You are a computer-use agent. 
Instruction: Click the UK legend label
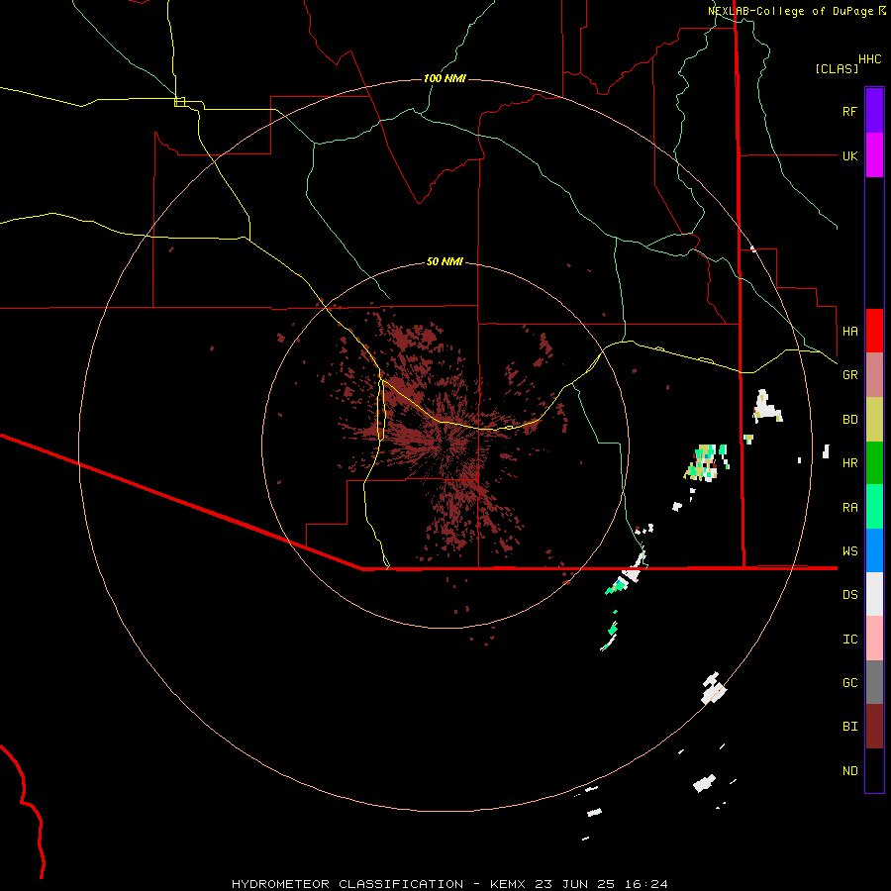[x=849, y=155]
